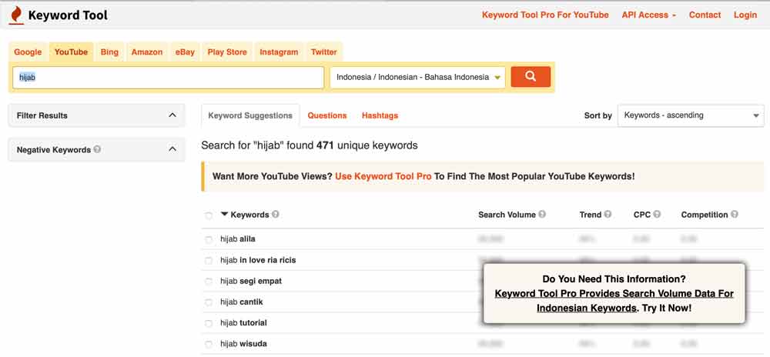Click the Competition column help icon
This screenshot has width=770, height=357.
tap(734, 215)
